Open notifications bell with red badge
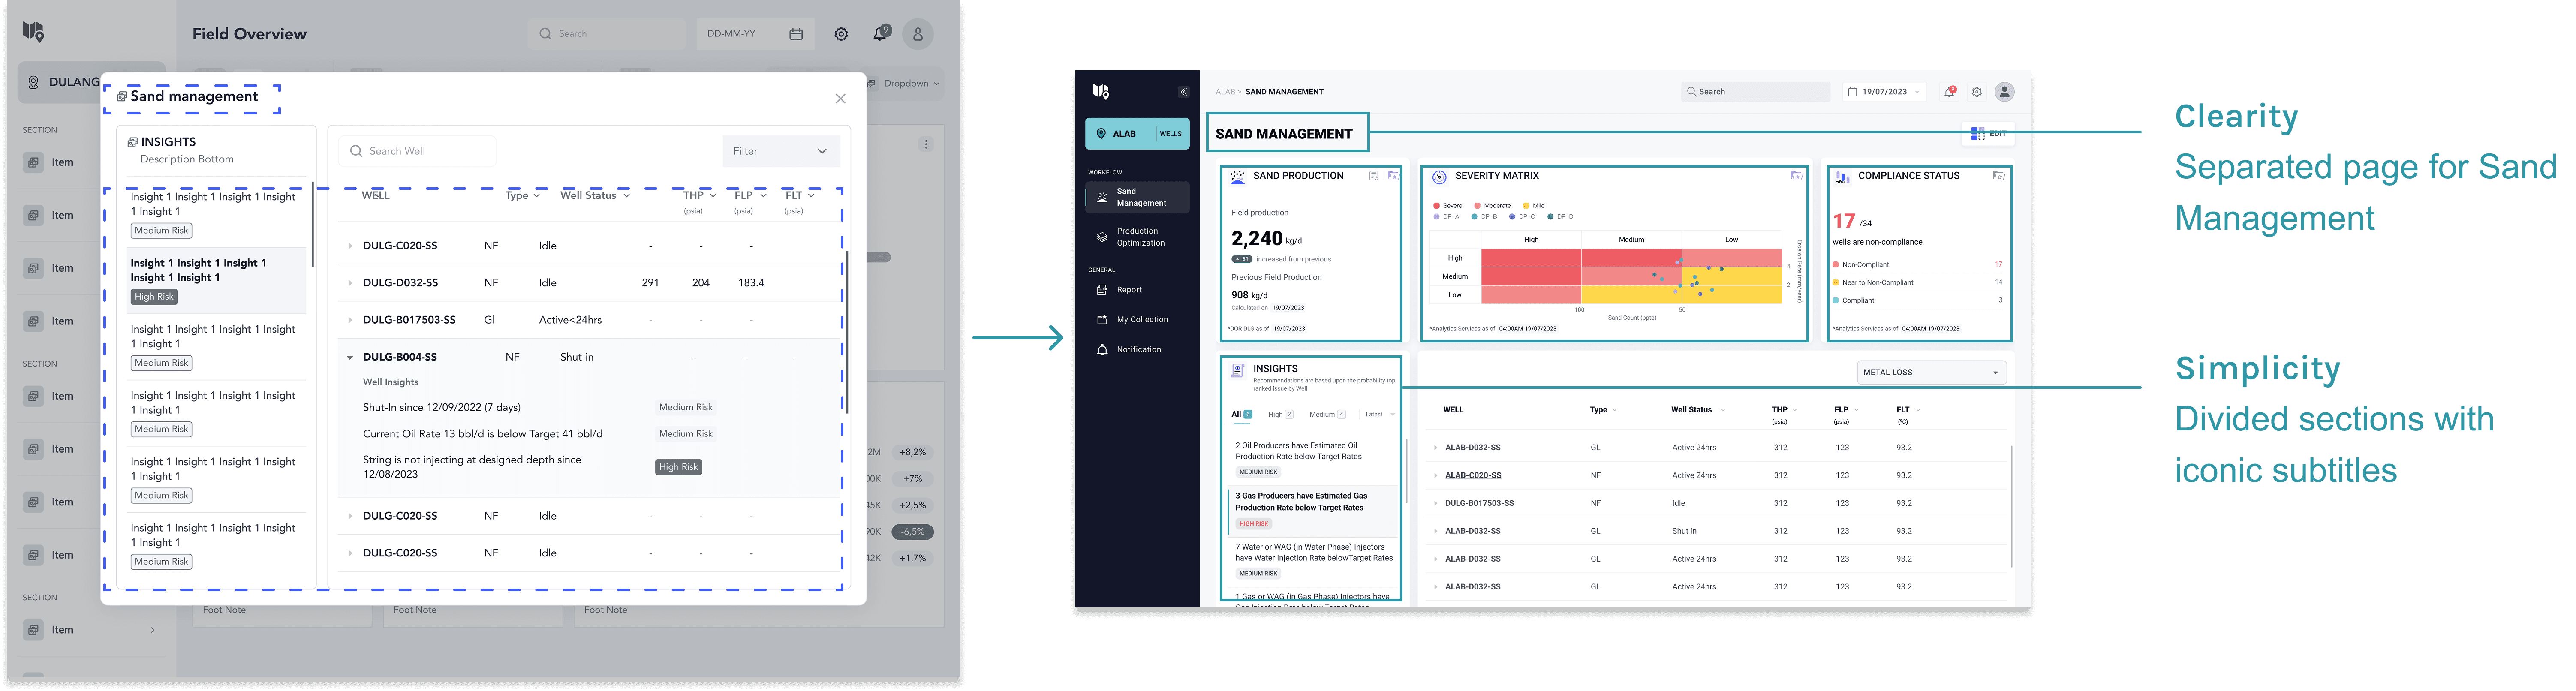This screenshot has height=691, width=2576. [1949, 92]
